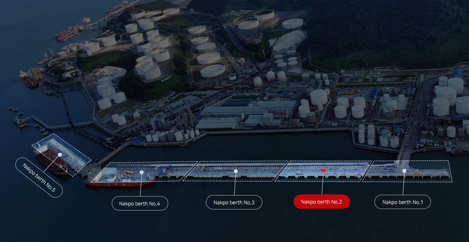Click the white map dot on berth No.3
469x242 pixels.
click(236, 171)
